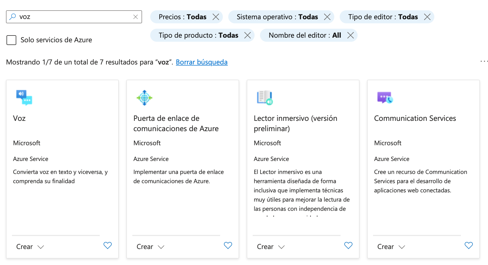Expand Crear options for Voz
Screen dimensions: 488x265
coord(30,247)
